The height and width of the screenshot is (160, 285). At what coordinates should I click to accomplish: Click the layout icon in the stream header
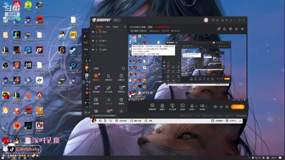pos(230,29)
